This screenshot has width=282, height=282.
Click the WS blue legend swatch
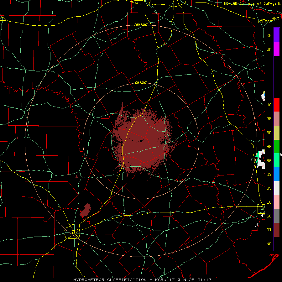tap(277, 174)
